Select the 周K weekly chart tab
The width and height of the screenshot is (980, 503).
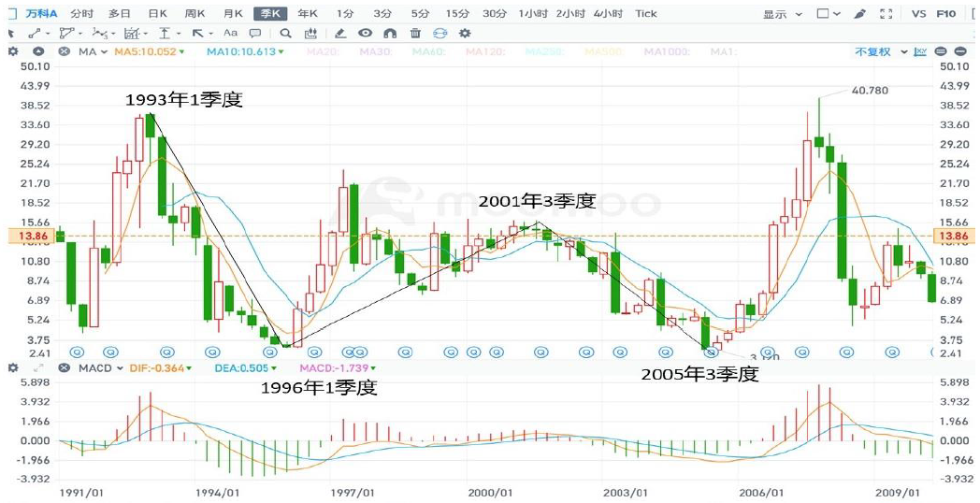(195, 14)
